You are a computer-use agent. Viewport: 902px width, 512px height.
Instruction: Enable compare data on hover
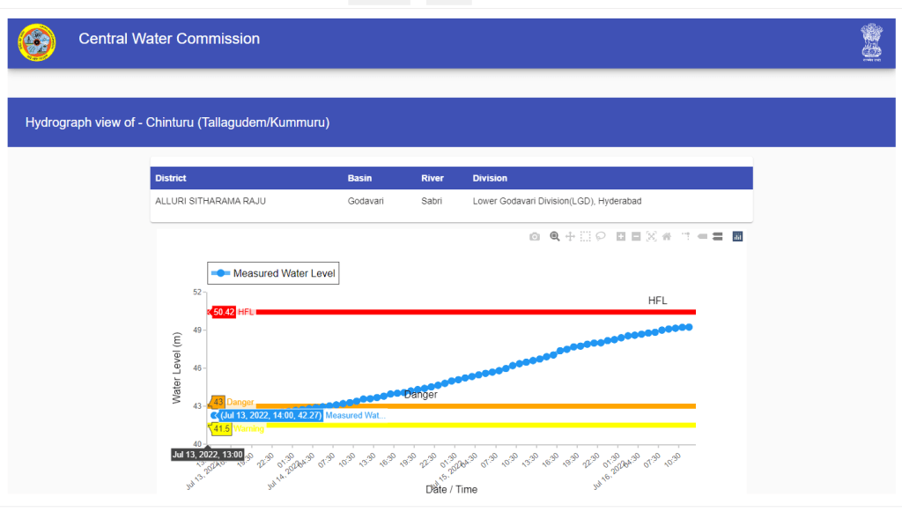[718, 236]
